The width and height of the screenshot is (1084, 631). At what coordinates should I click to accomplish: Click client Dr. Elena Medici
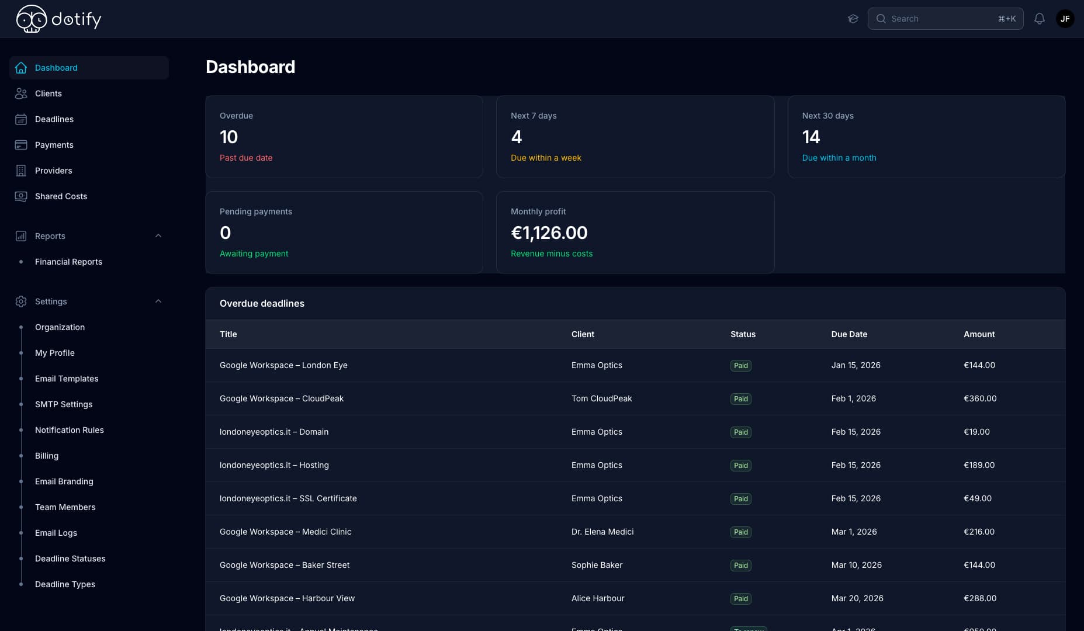pos(602,532)
